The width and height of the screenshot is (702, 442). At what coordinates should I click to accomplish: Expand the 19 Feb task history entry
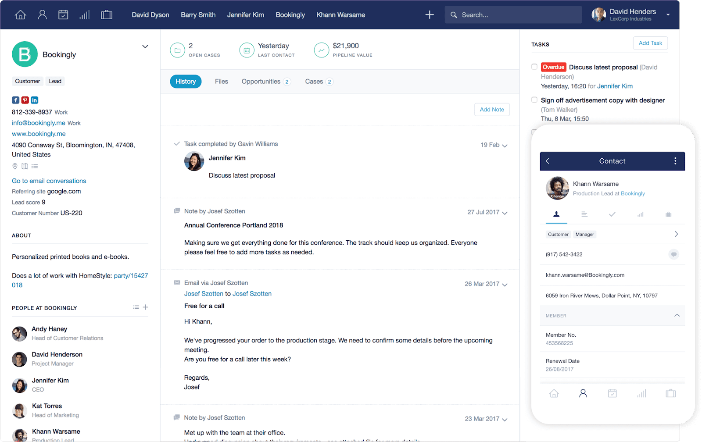tap(505, 145)
